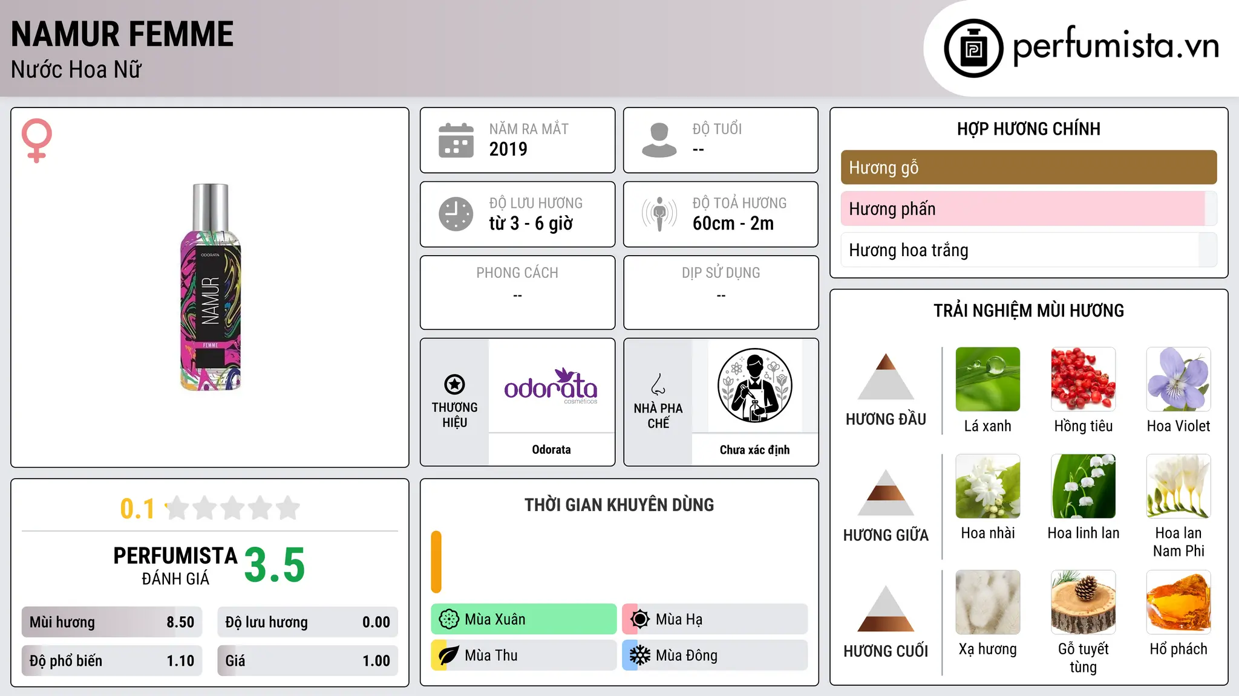Click the sillage value 60cm - 2m
Image resolution: width=1239 pixels, height=696 pixels.
(x=733, y=224)
